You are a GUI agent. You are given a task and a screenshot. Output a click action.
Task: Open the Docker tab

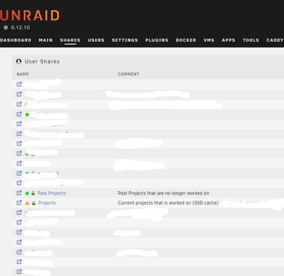click(186, 40)
